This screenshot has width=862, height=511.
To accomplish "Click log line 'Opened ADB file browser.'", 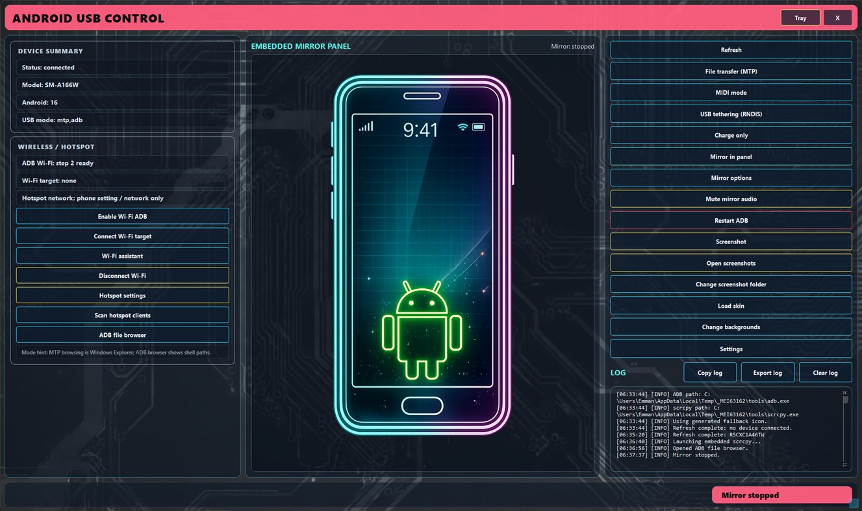I will click(682, 448).
